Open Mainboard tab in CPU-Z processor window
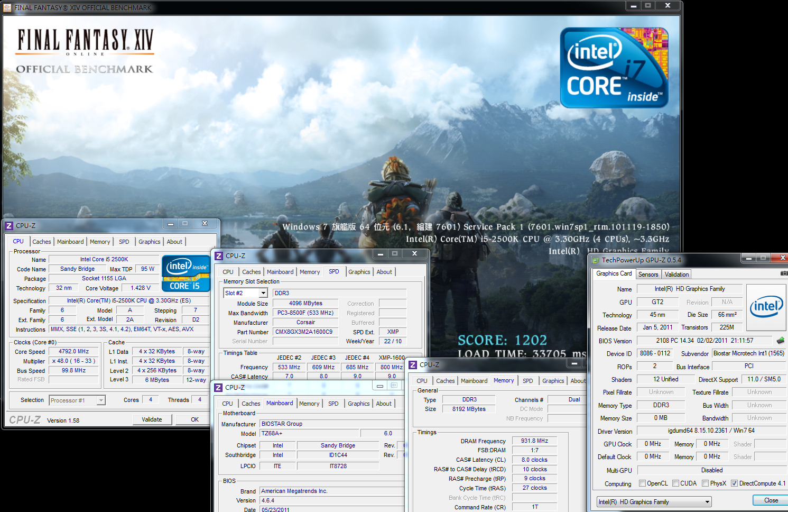788x512 pixels. pos(70,242)
